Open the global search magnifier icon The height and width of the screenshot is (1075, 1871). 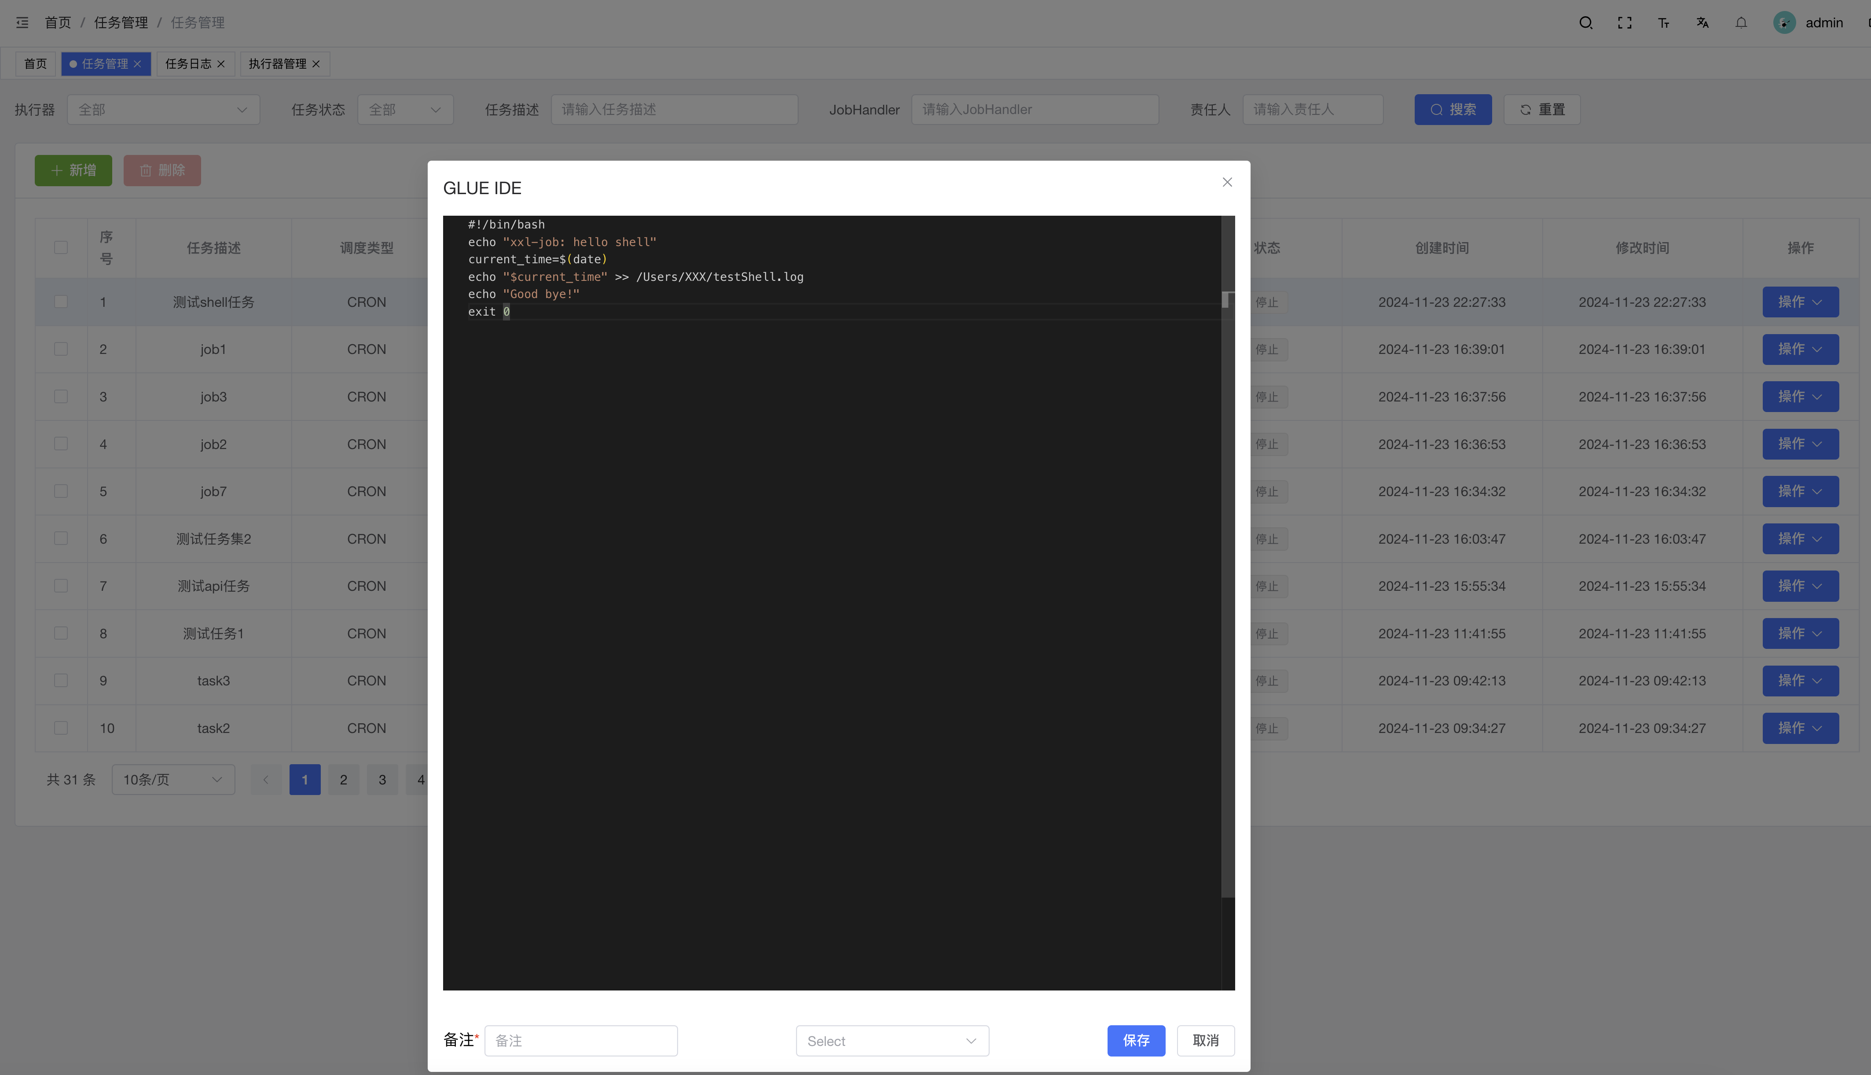point(1586,22)
